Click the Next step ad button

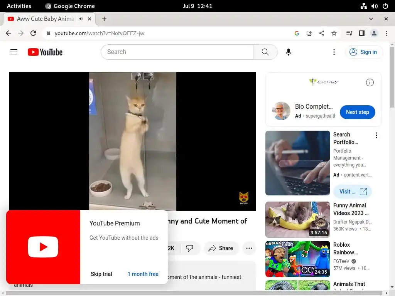[x=357, y=112]
